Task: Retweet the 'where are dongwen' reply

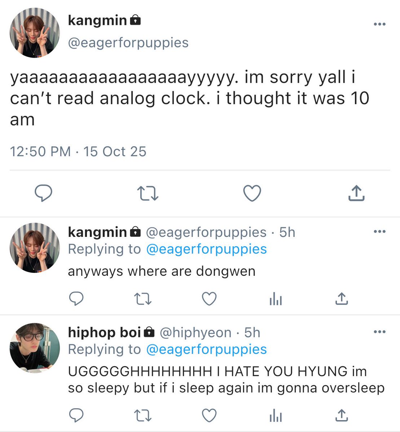Action: pyautogui.click(x=142, y=299)
